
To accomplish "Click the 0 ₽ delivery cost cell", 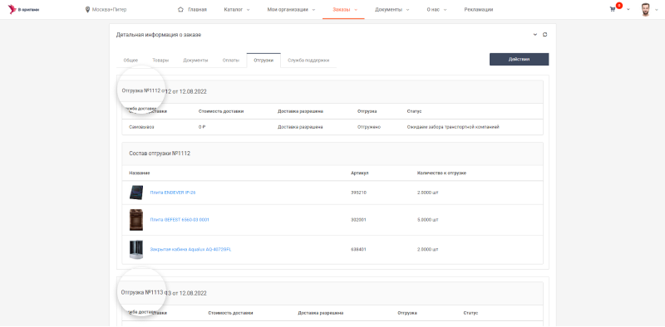I will [202, 127].
